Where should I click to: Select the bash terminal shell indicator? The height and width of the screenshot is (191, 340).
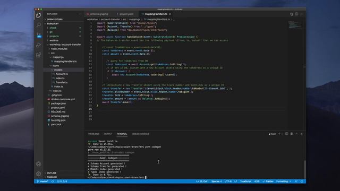(273, 134)
